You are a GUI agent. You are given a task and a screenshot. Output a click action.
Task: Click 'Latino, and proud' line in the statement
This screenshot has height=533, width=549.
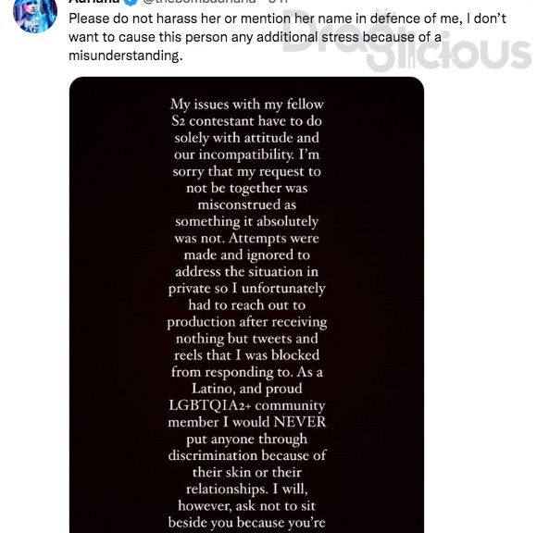(247, 389)
